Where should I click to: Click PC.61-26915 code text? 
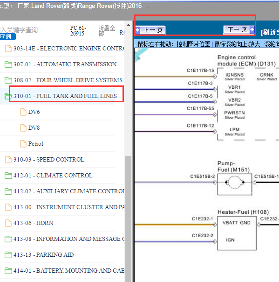[78, 30]
